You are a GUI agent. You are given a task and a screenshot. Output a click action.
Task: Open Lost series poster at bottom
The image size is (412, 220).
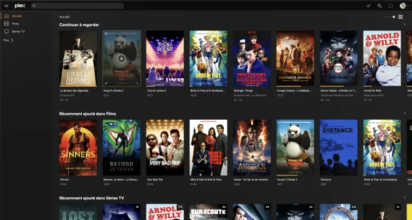pos(78,212)
